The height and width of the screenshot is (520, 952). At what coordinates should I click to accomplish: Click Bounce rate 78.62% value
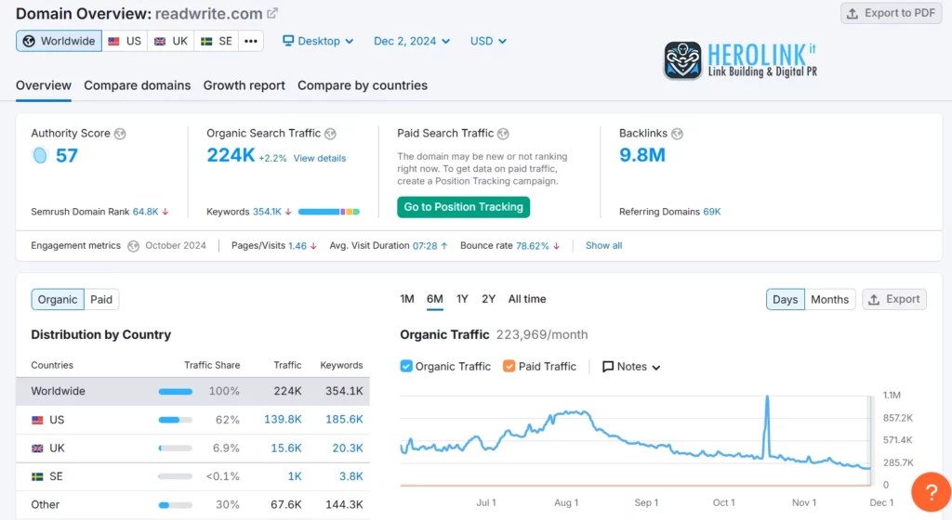[x=532, y=245]
